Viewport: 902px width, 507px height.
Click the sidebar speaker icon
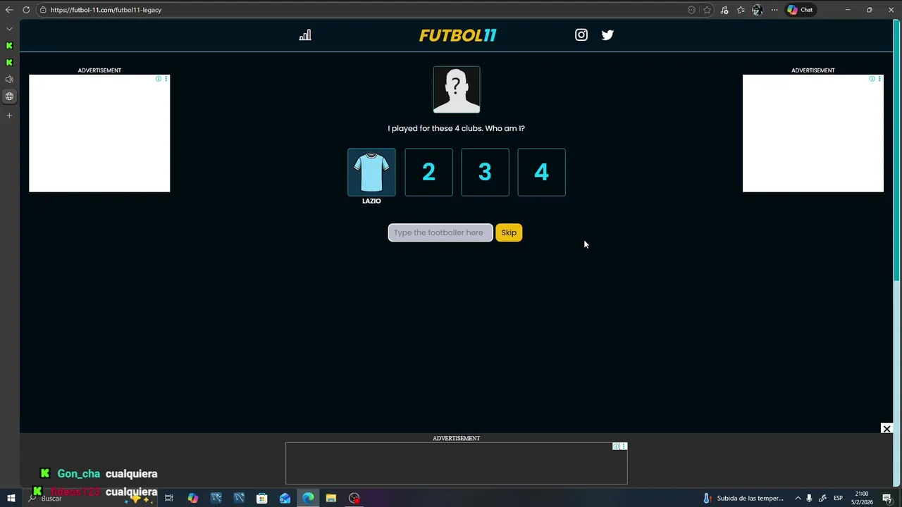click(x=9, y=80)
